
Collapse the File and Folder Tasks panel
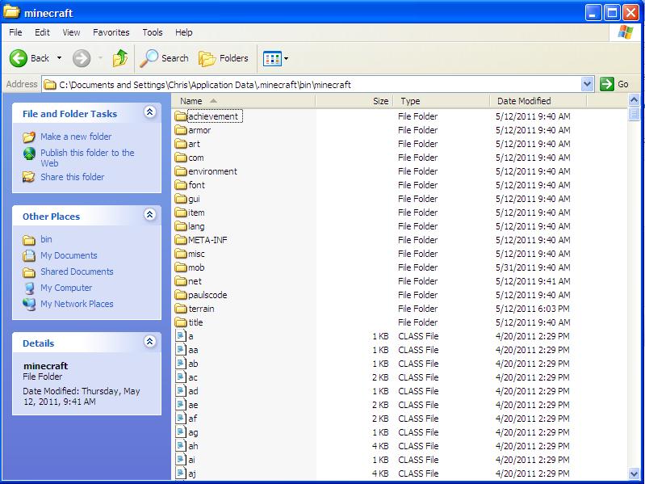(x=149, y=112)
